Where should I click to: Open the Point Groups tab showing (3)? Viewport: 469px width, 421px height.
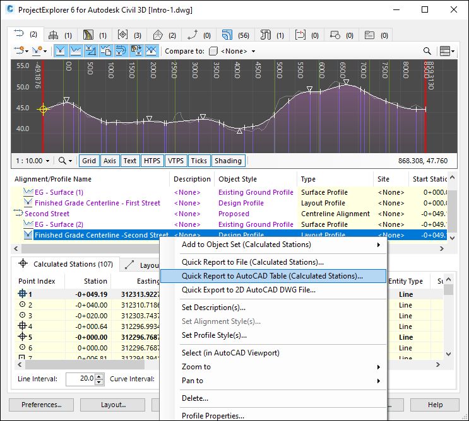(x=129, y=35)
